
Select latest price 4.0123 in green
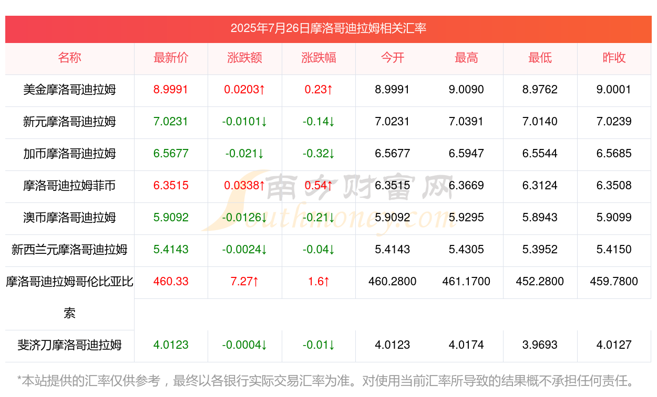point(171,345)
